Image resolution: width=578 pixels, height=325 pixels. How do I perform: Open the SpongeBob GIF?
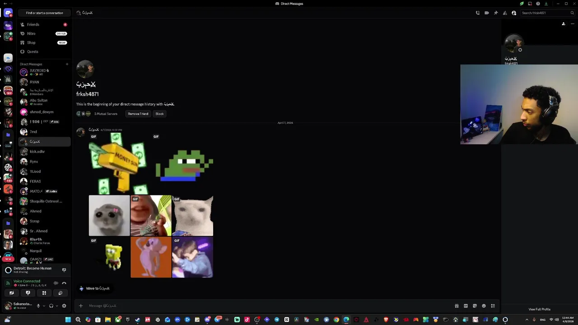(109, 257)
